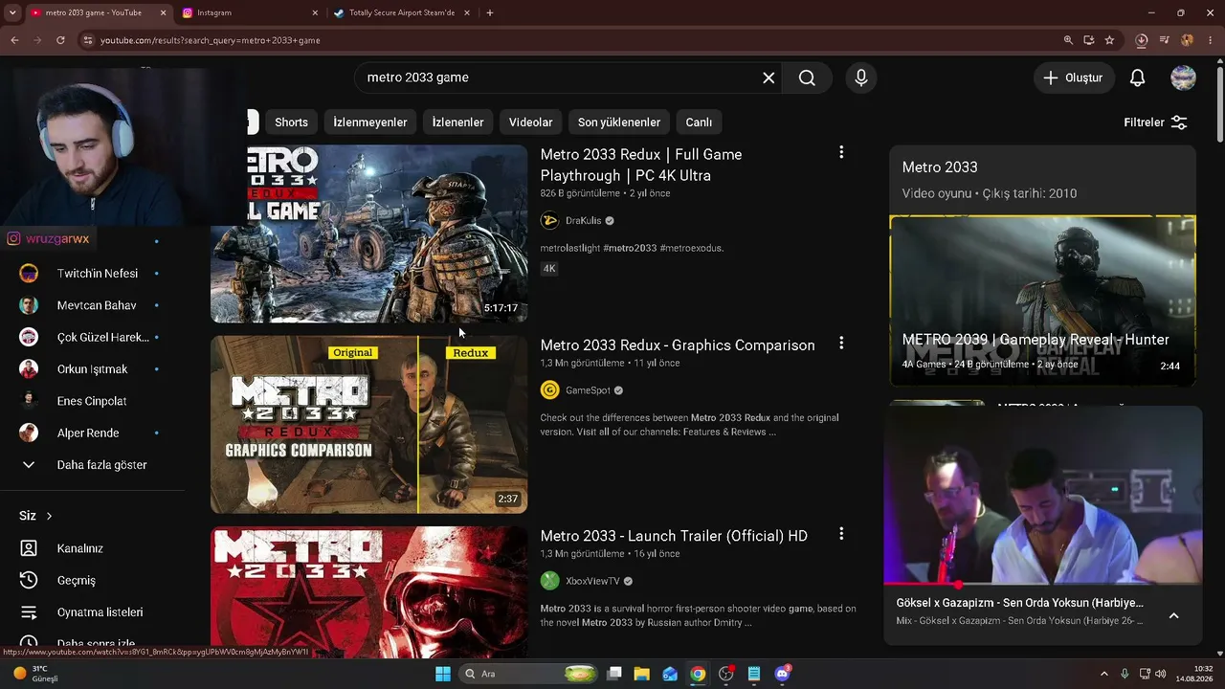Reload the page in Chrome
Image resolution: width=1225 pixels, height=689 pixels.
[x=60, y=40]
